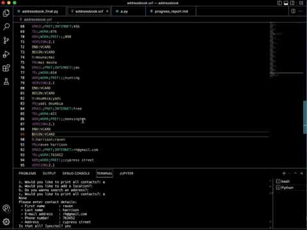
Task: Open the Run and Debug view
Action: (6, 54)
